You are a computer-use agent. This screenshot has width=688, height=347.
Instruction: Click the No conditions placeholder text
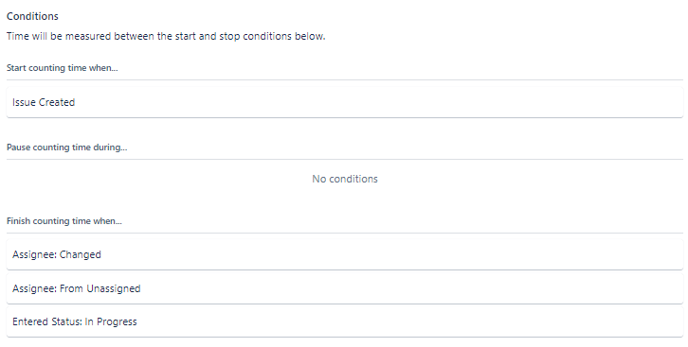click(x=344, y=179)
